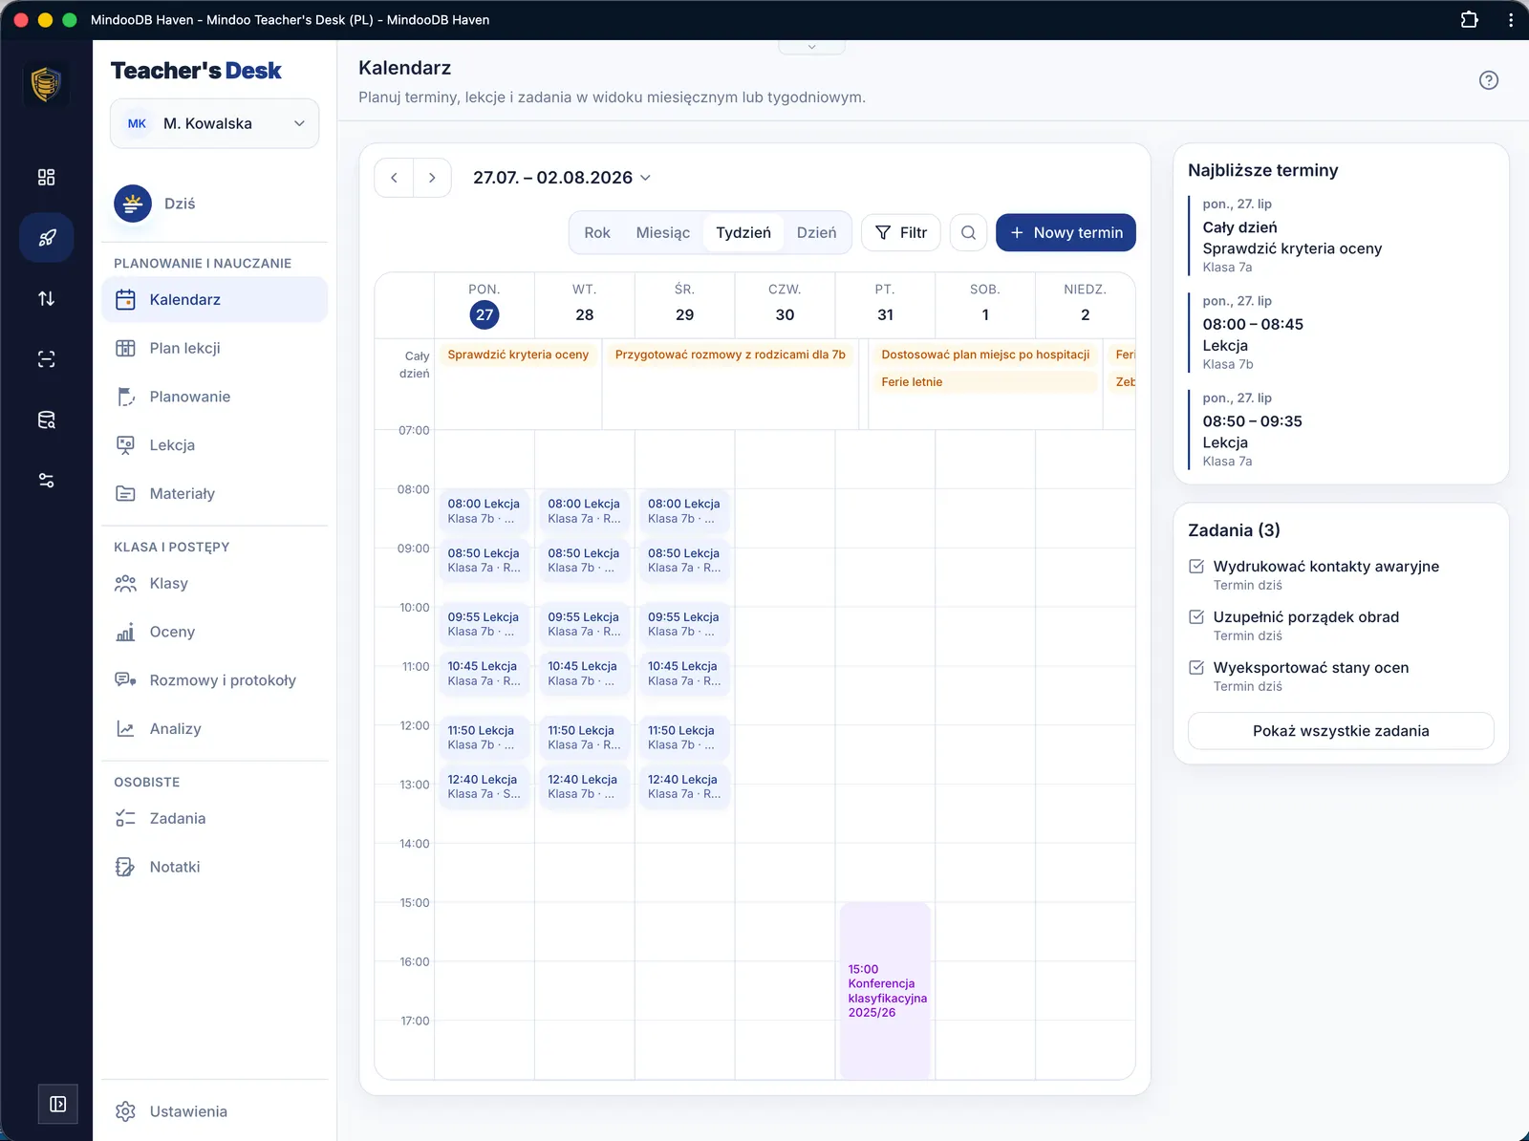The height and width of the screenshot is (1141, 1529).
Task: Open the Konferencja klasyfikacyjna event on Friday
Action: click(885, 991)
